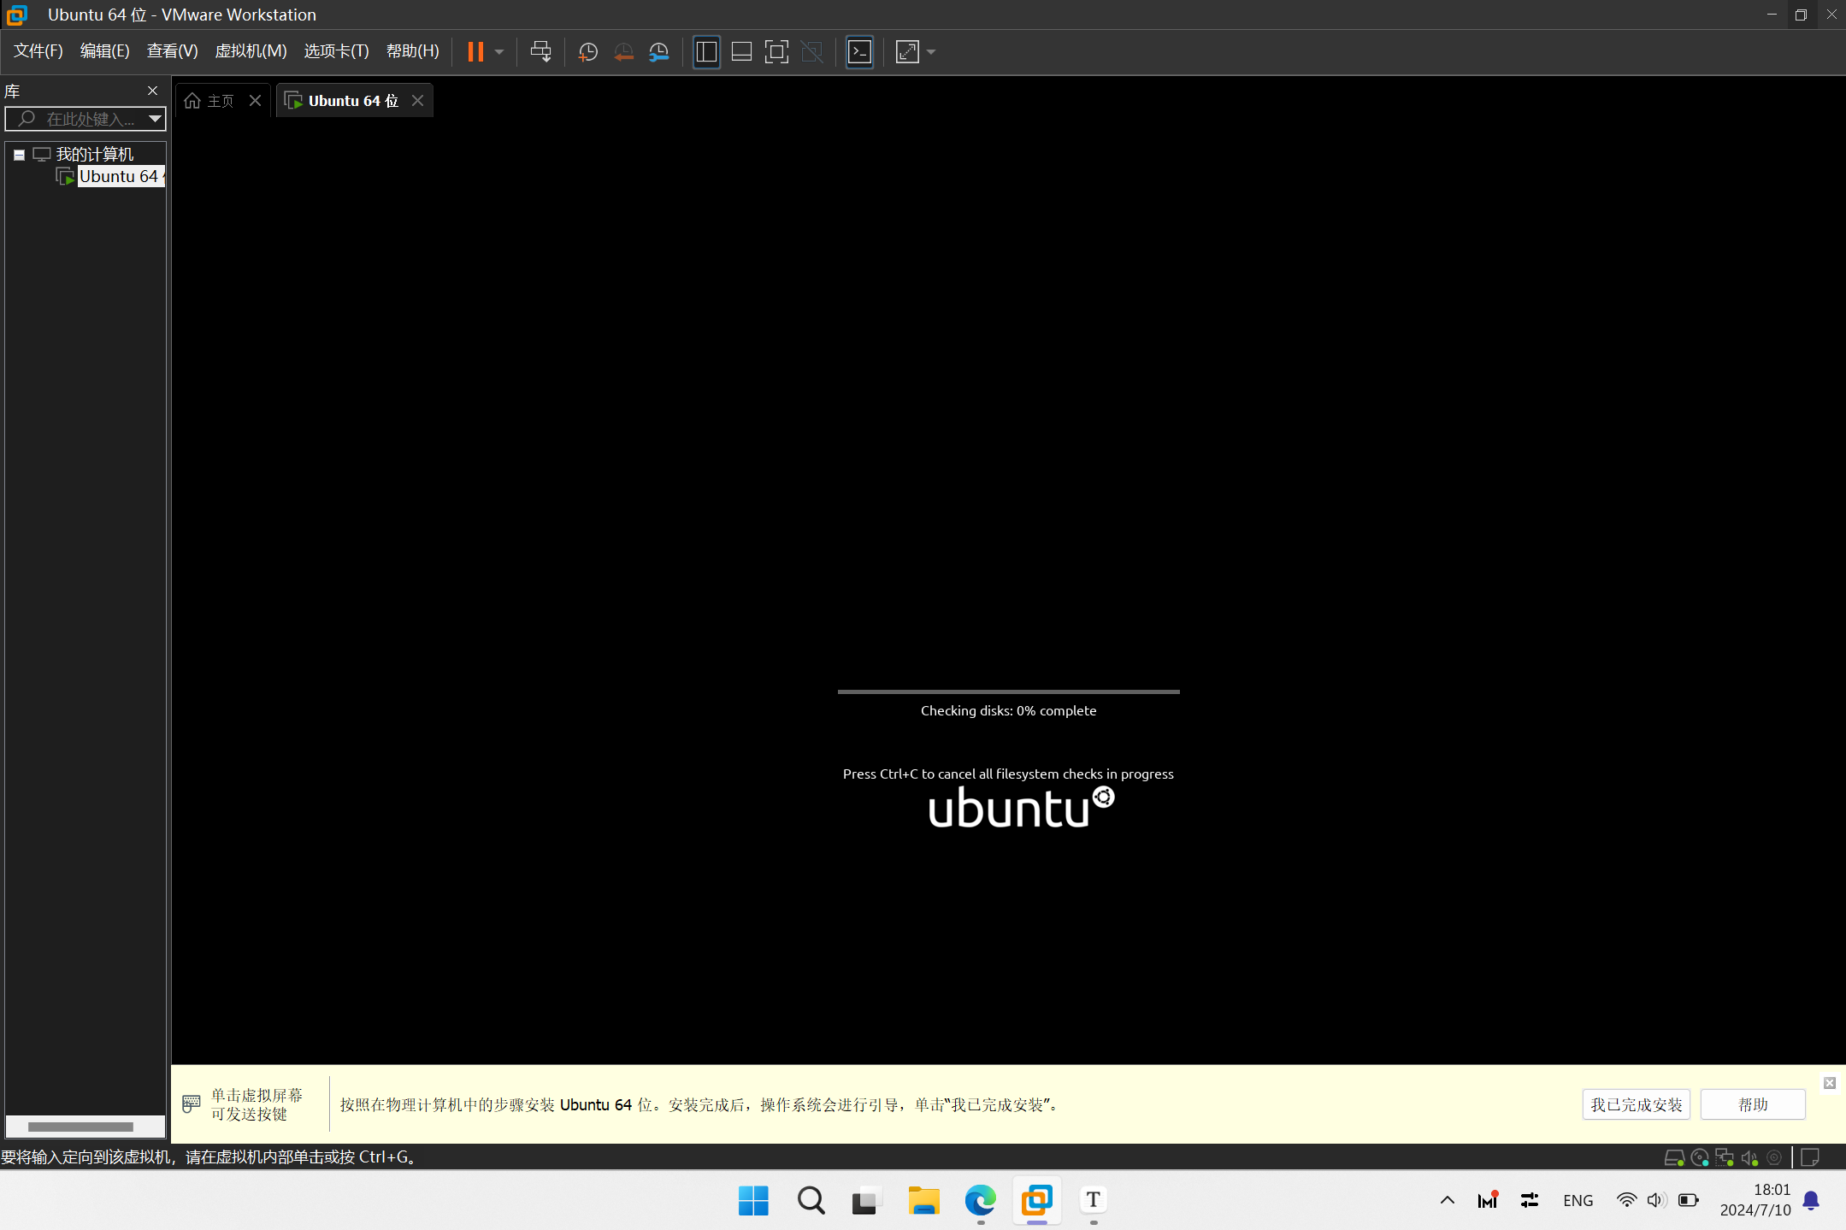This screenshot has width=1846, height=1230.
Task: Click the webcam device status icon
Action: pos(1774,1158)
